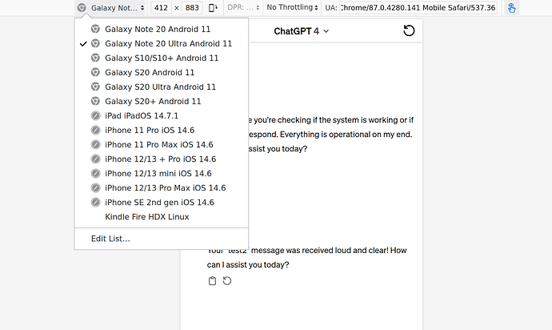Click Safari icon beside iPhone 11 Pro iOS 14.6
Screen dimensions: 552x330
click(95, 130)
